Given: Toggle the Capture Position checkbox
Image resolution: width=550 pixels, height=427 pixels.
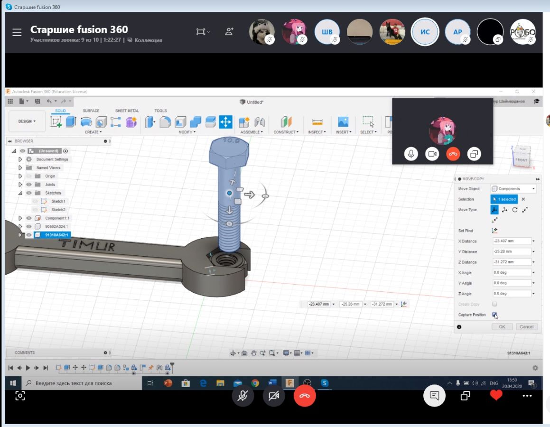Looking at the screenshot, I should click(494, 315).
